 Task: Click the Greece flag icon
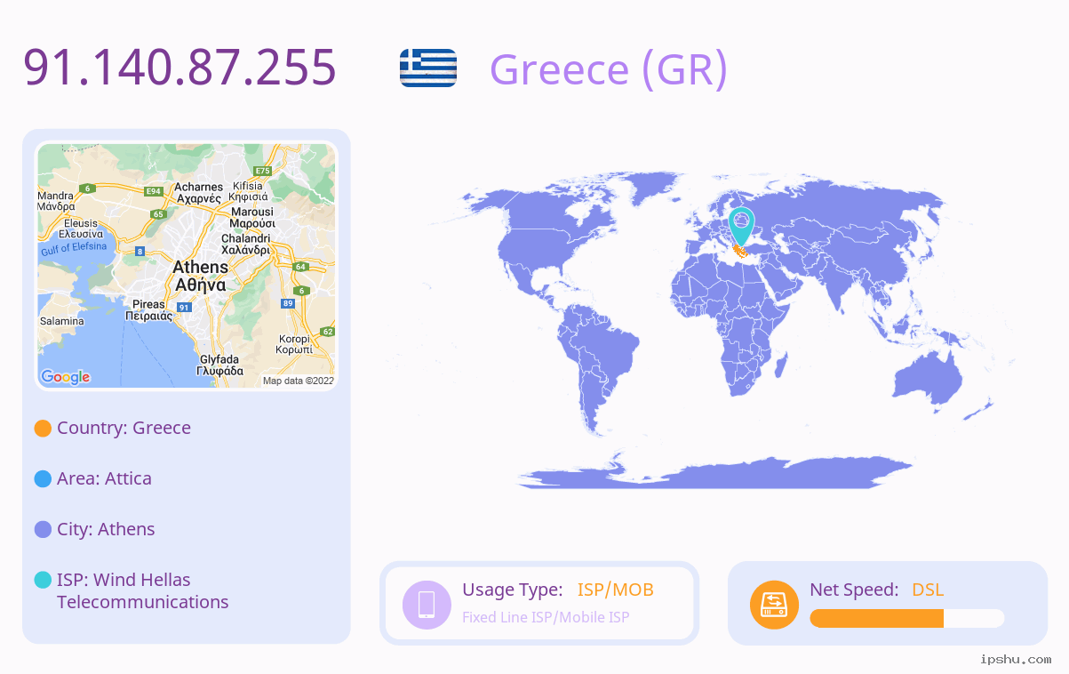(428, 68)
